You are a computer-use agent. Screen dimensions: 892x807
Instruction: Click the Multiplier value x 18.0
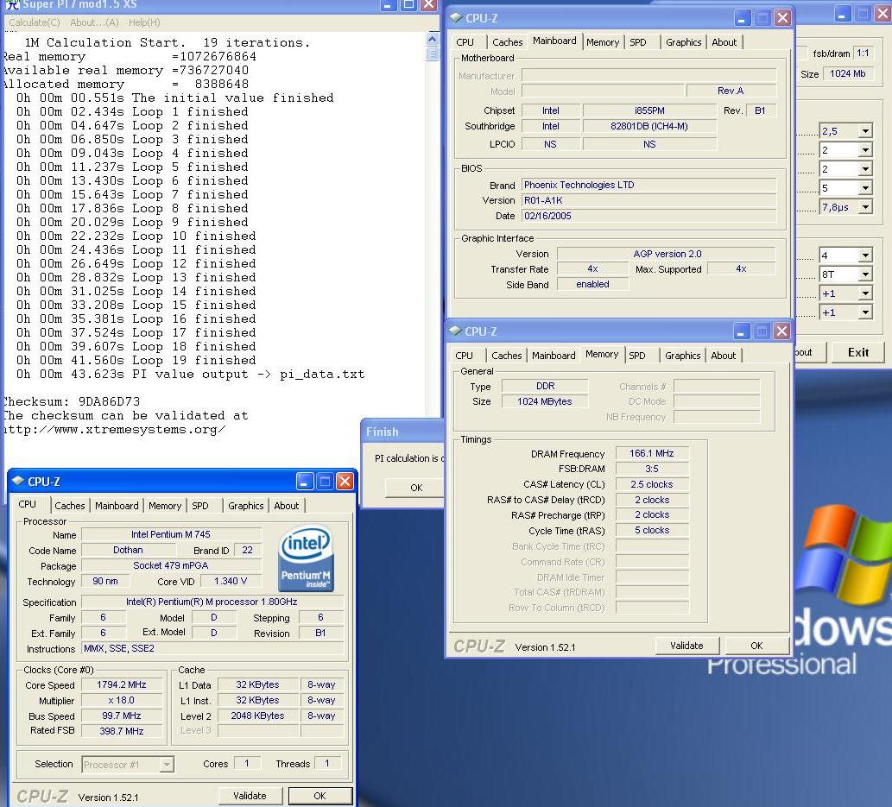[121, 700]
